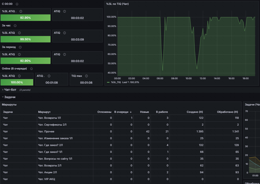Toggle sort arrow on 'В очереди' column
The width and height of the screenshot is (260, 184).
pos(131,112)
